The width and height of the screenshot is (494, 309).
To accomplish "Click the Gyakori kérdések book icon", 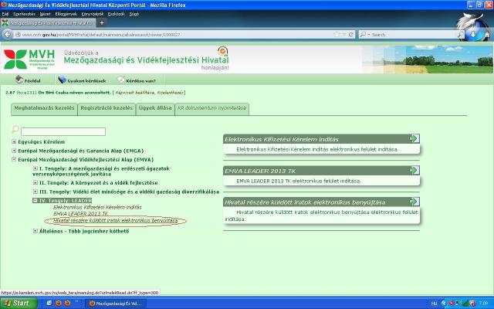I will [x=62, y=80].
